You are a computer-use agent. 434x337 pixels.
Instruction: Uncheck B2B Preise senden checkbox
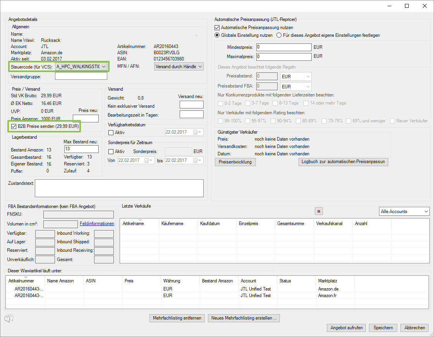click(x=14, y=126)
